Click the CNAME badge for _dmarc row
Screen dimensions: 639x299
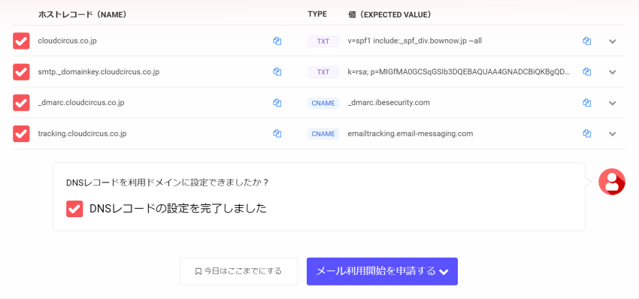pyautogui.click(x=323, y=103)
